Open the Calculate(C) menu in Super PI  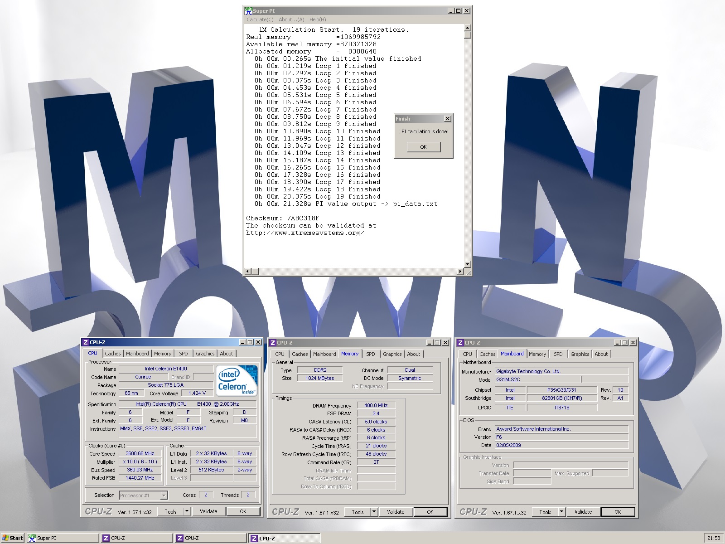point(260,19)
